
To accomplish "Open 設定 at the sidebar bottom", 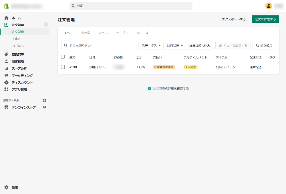I will pyautogui.click(x=15, y=187).
